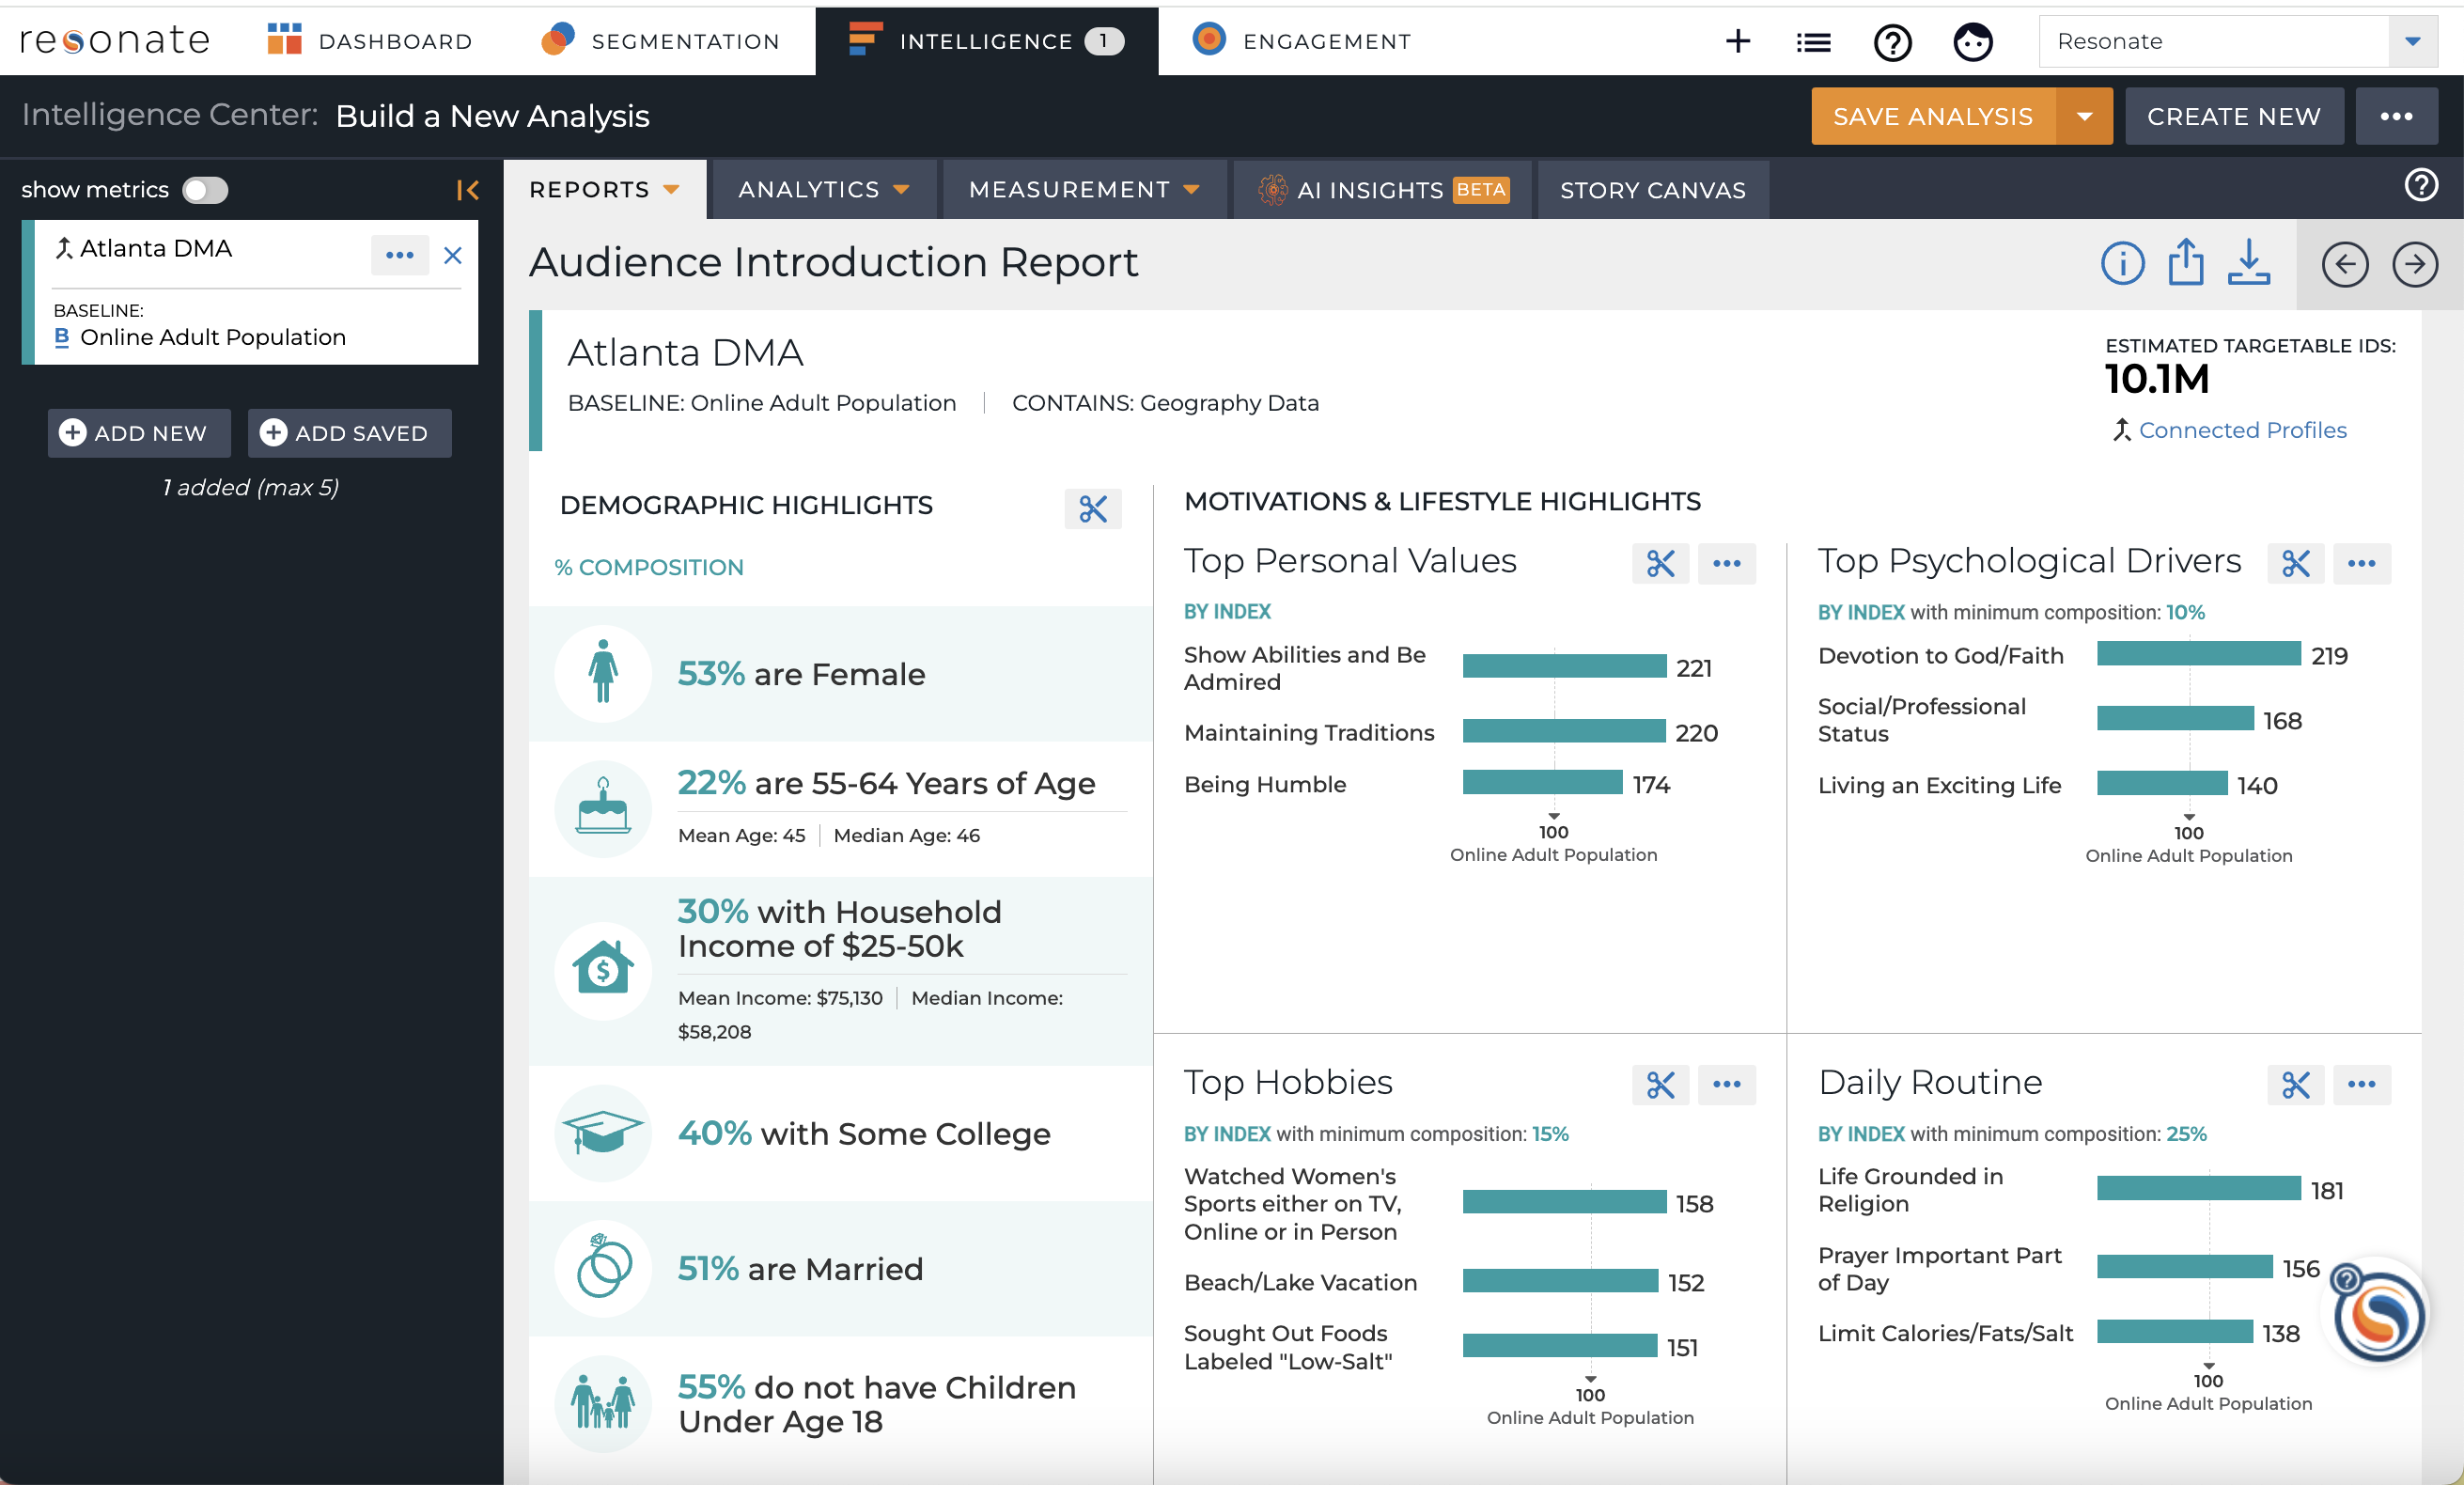This screenshot has width=2464, height=1485.
Task: Open Daily Routine more options
Action: click(x=2362, y=1085)
